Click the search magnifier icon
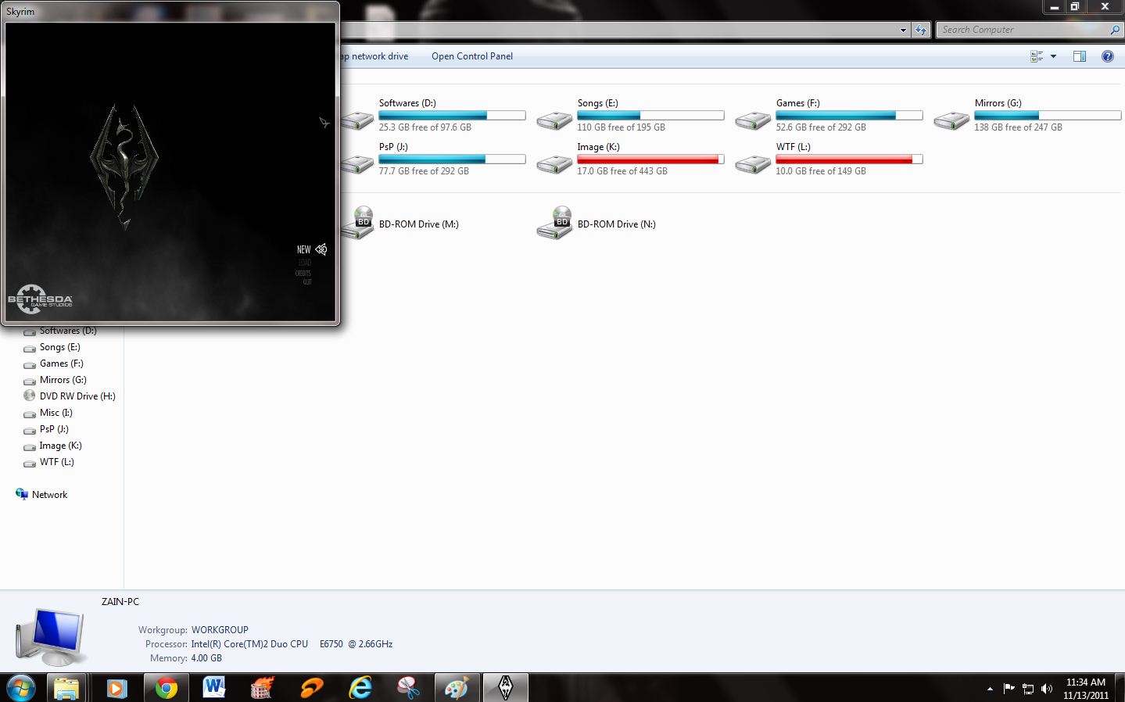Image resolution: width=1125 pixels, height=702 pixels. click(1115, 30)
